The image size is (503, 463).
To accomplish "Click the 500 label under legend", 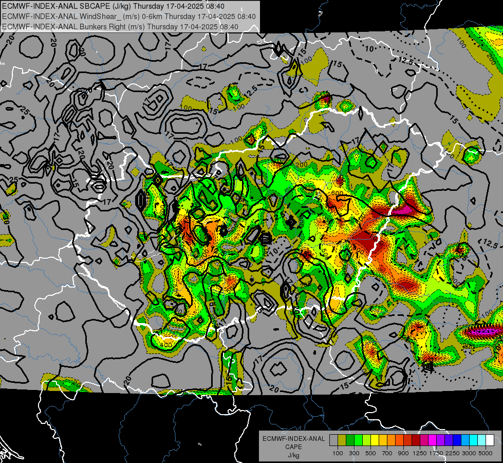I will coord(370,453).
